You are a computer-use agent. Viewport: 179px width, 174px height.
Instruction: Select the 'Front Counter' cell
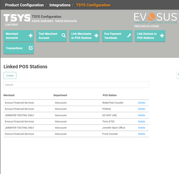coord(110,134)
